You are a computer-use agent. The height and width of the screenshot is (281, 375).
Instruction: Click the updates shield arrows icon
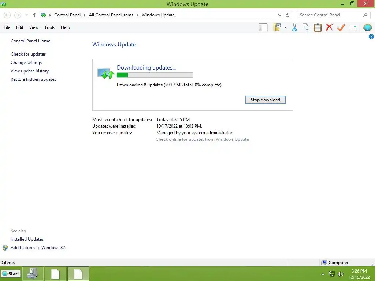(x=105, y=74)
